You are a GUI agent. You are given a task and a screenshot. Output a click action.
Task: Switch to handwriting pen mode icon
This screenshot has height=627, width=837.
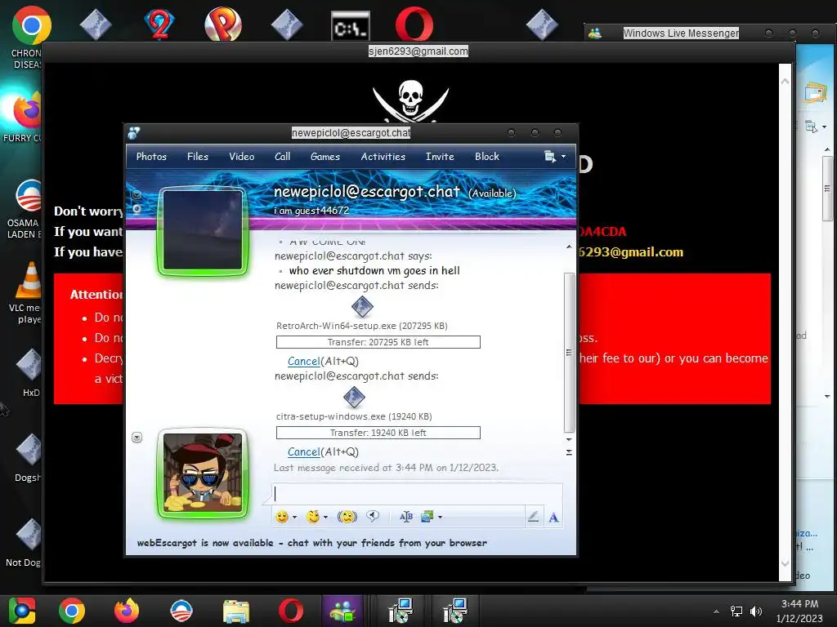click(x=533, y=517)
